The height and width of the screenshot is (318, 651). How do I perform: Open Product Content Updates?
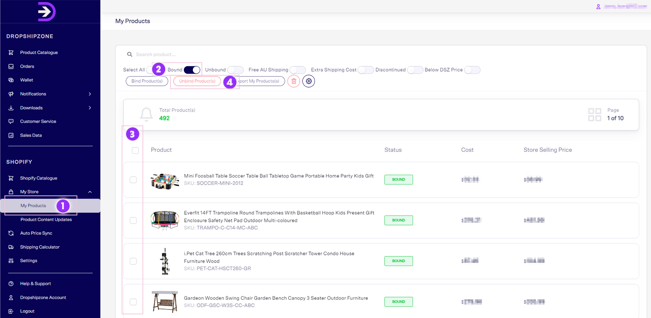tap(46, 219)
